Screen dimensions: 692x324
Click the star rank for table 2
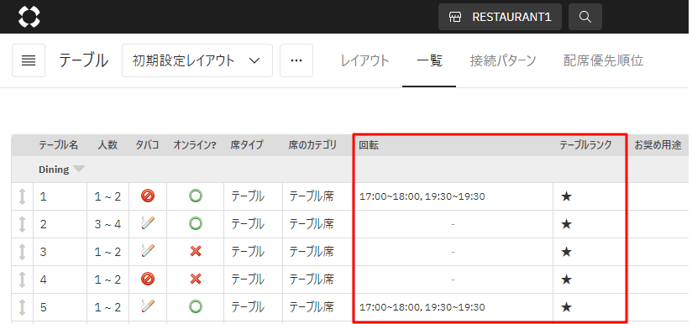click(566, 224)
